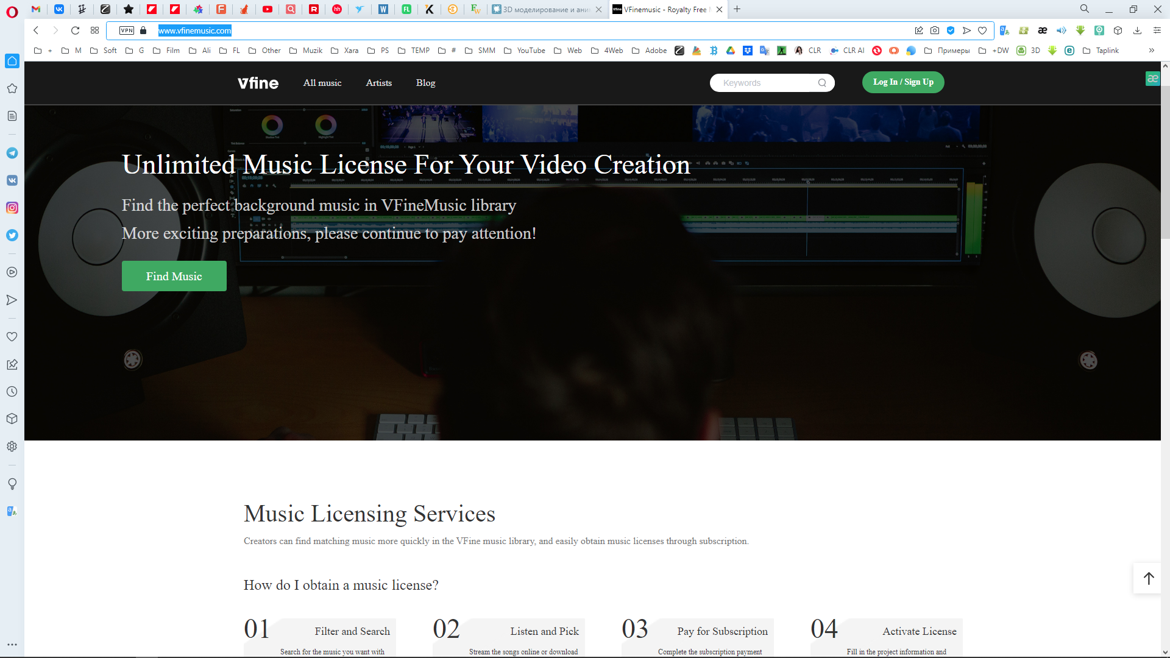Click the Find Music button
Viewport: 1170px width, 658px height.
tap(174, 276)
